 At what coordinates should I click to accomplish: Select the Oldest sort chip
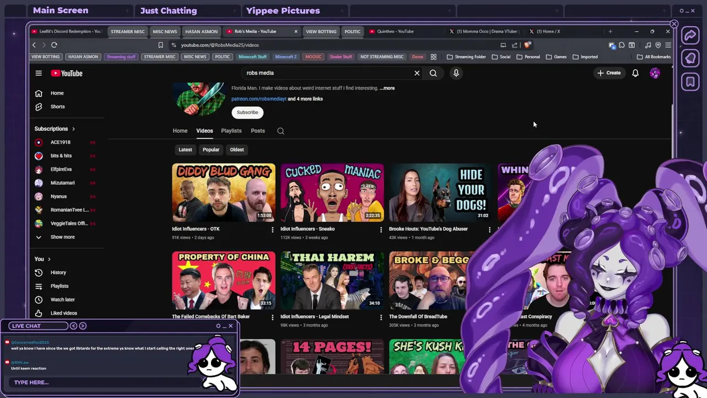point(237,150)
